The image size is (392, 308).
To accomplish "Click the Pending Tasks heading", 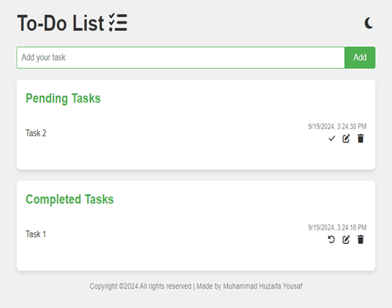I will (x=63, y=98).
